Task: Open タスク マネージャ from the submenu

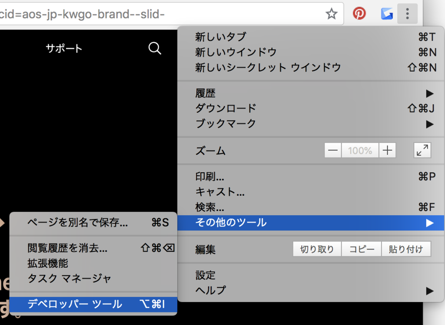Action: pyautogui.click(x=93, y=279)
